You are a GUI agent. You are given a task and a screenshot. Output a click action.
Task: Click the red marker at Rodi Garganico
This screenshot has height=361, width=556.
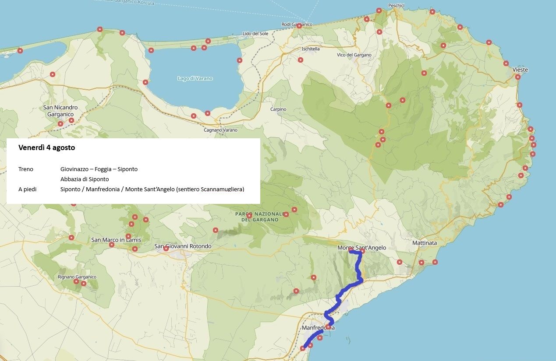click(x=299, y=26)
